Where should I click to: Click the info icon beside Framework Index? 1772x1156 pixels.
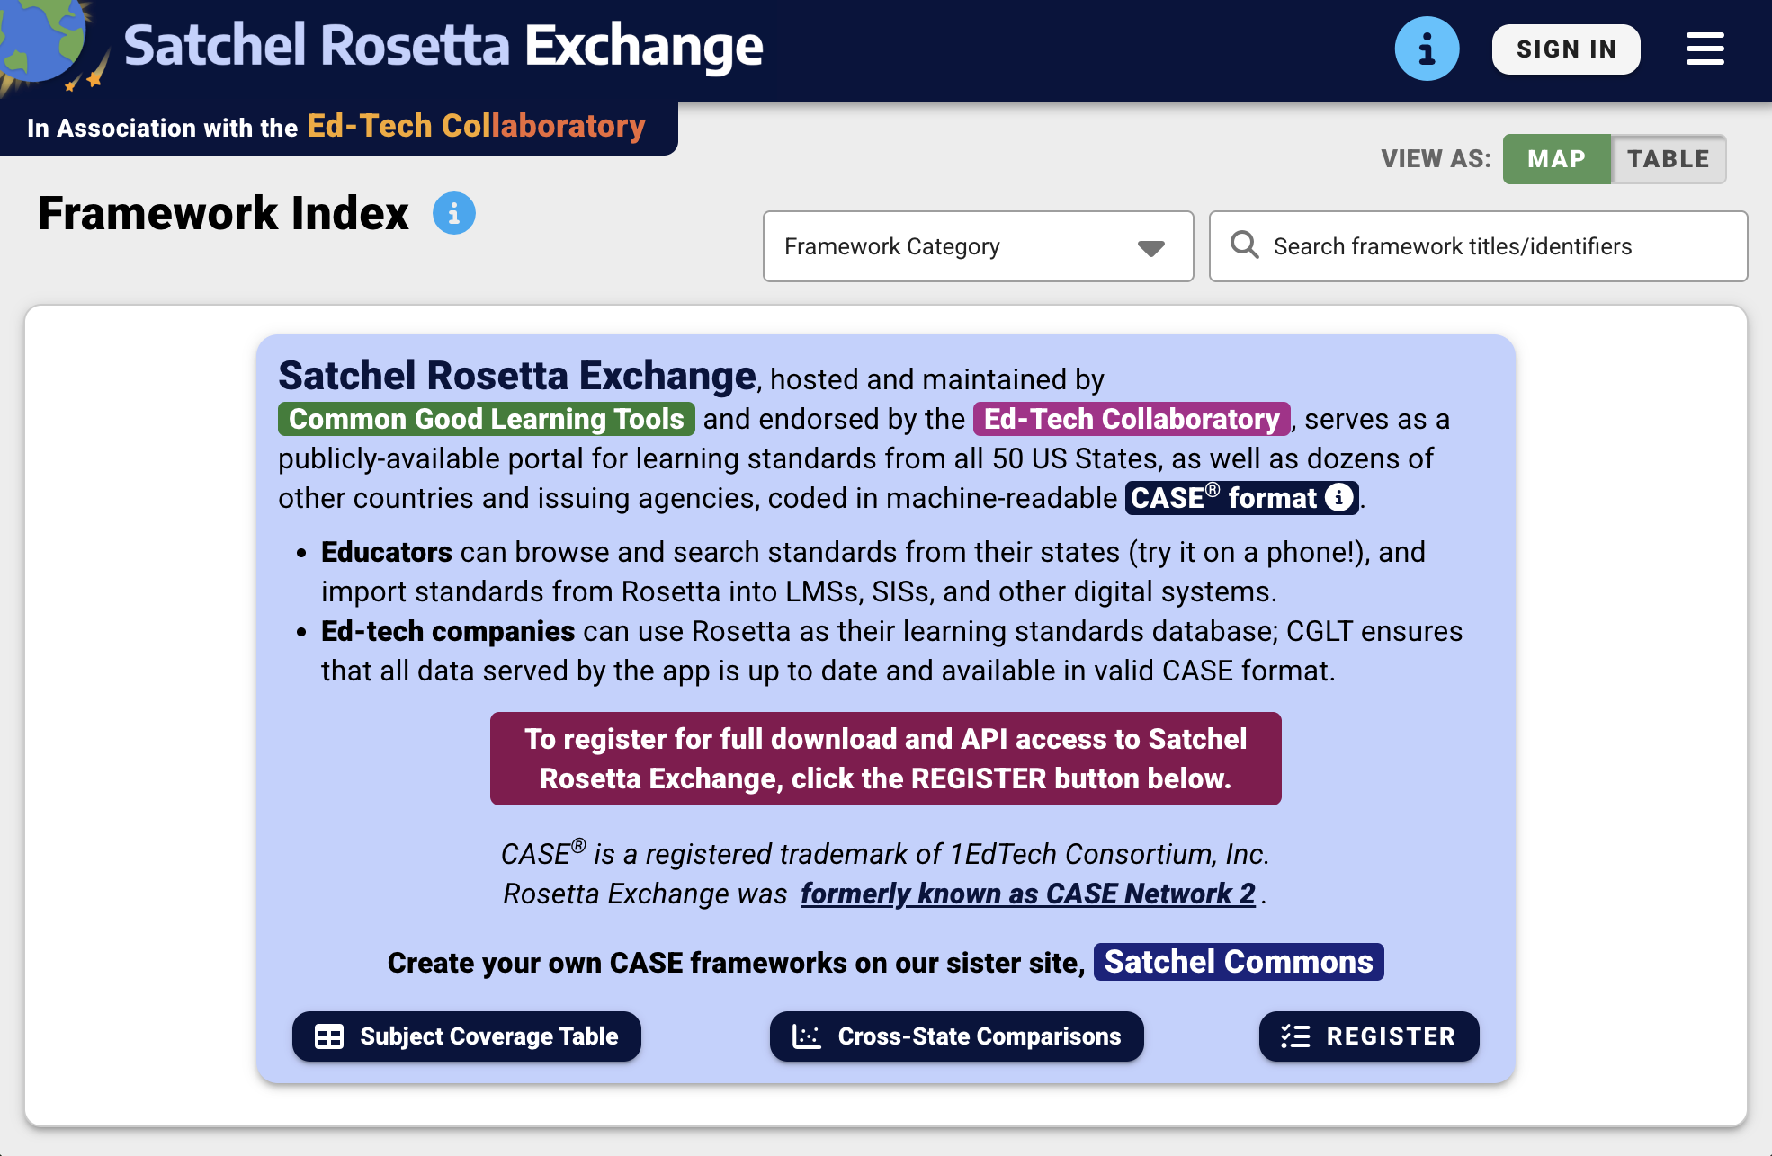454,213
